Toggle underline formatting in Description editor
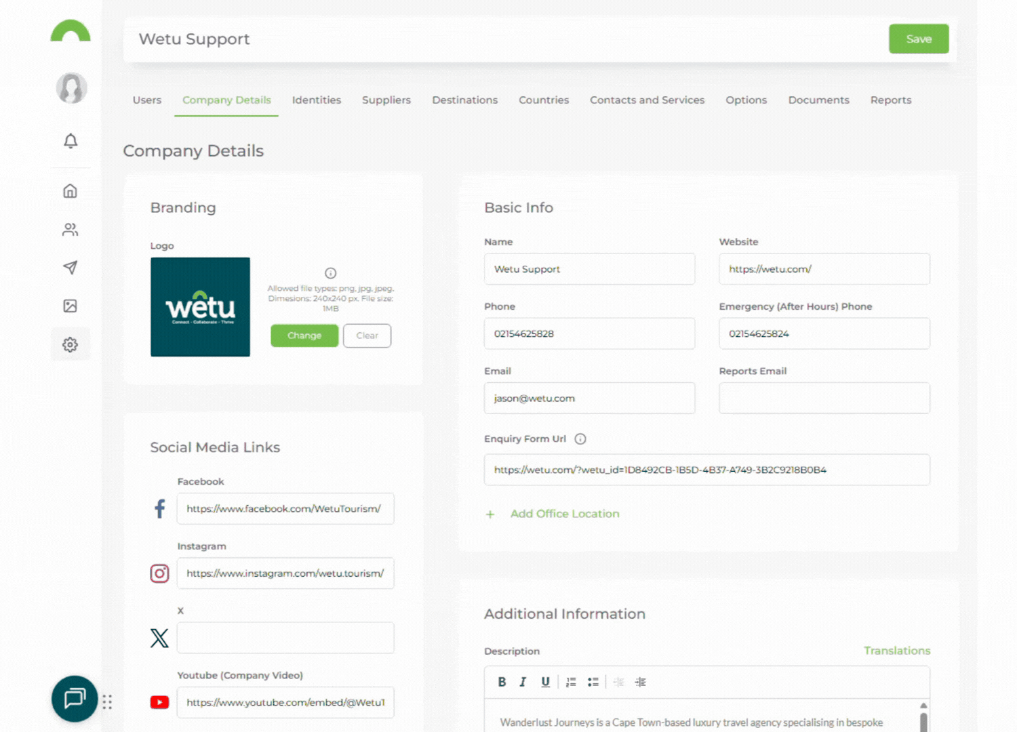Screen dimensions: 1017x732 coord(545,682)
